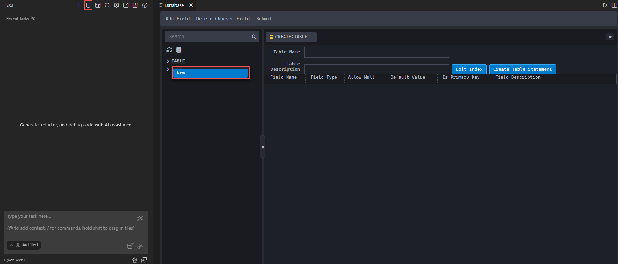Click the magic wand enhance prompt icon
Viewport: 618px width, 264px height.
tap(140, 218)
